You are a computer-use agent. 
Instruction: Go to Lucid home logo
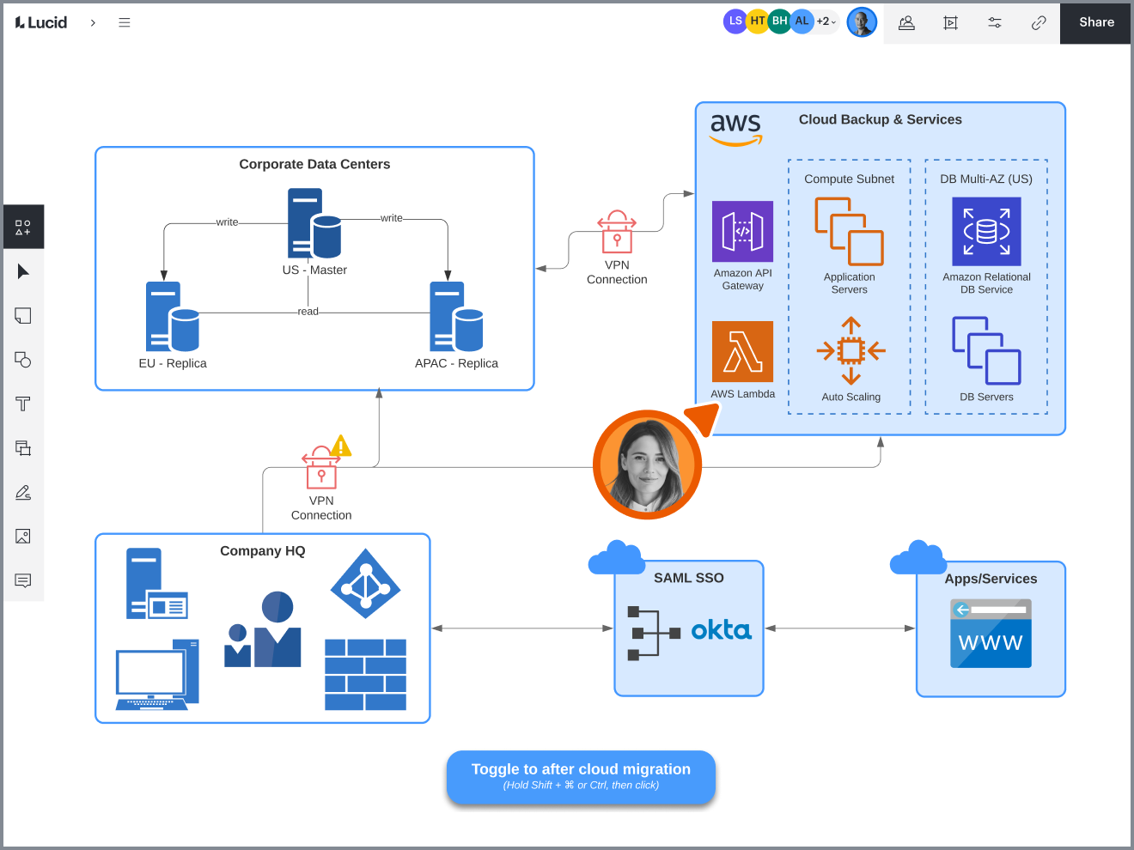click(41, 22)
